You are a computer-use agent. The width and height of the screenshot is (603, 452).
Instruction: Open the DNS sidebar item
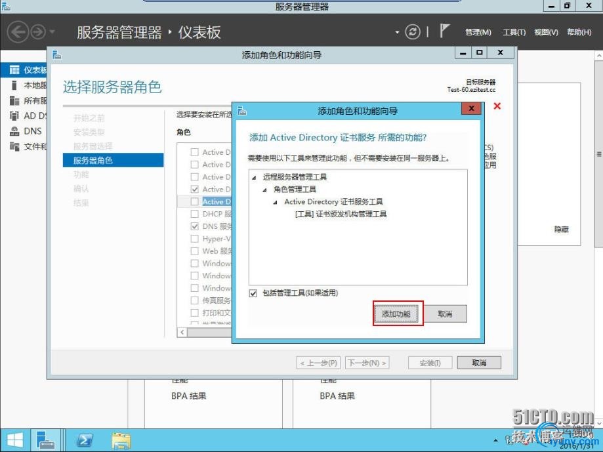tap(26, 131)
